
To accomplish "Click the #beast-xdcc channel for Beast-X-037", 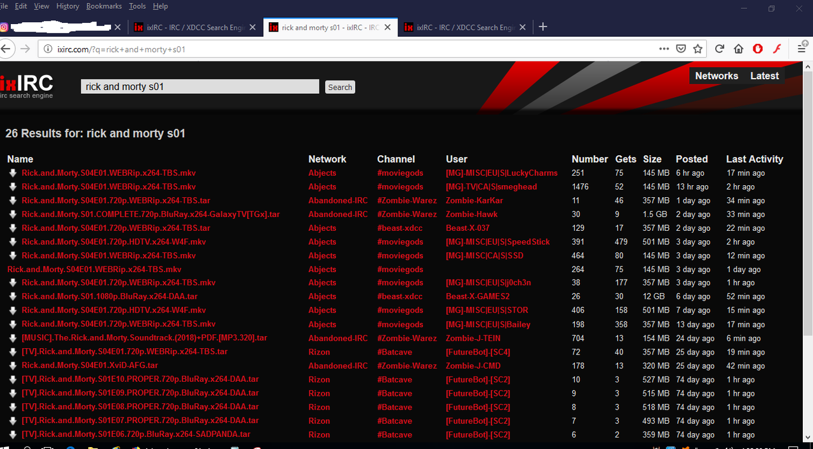I will coord(400,228).
